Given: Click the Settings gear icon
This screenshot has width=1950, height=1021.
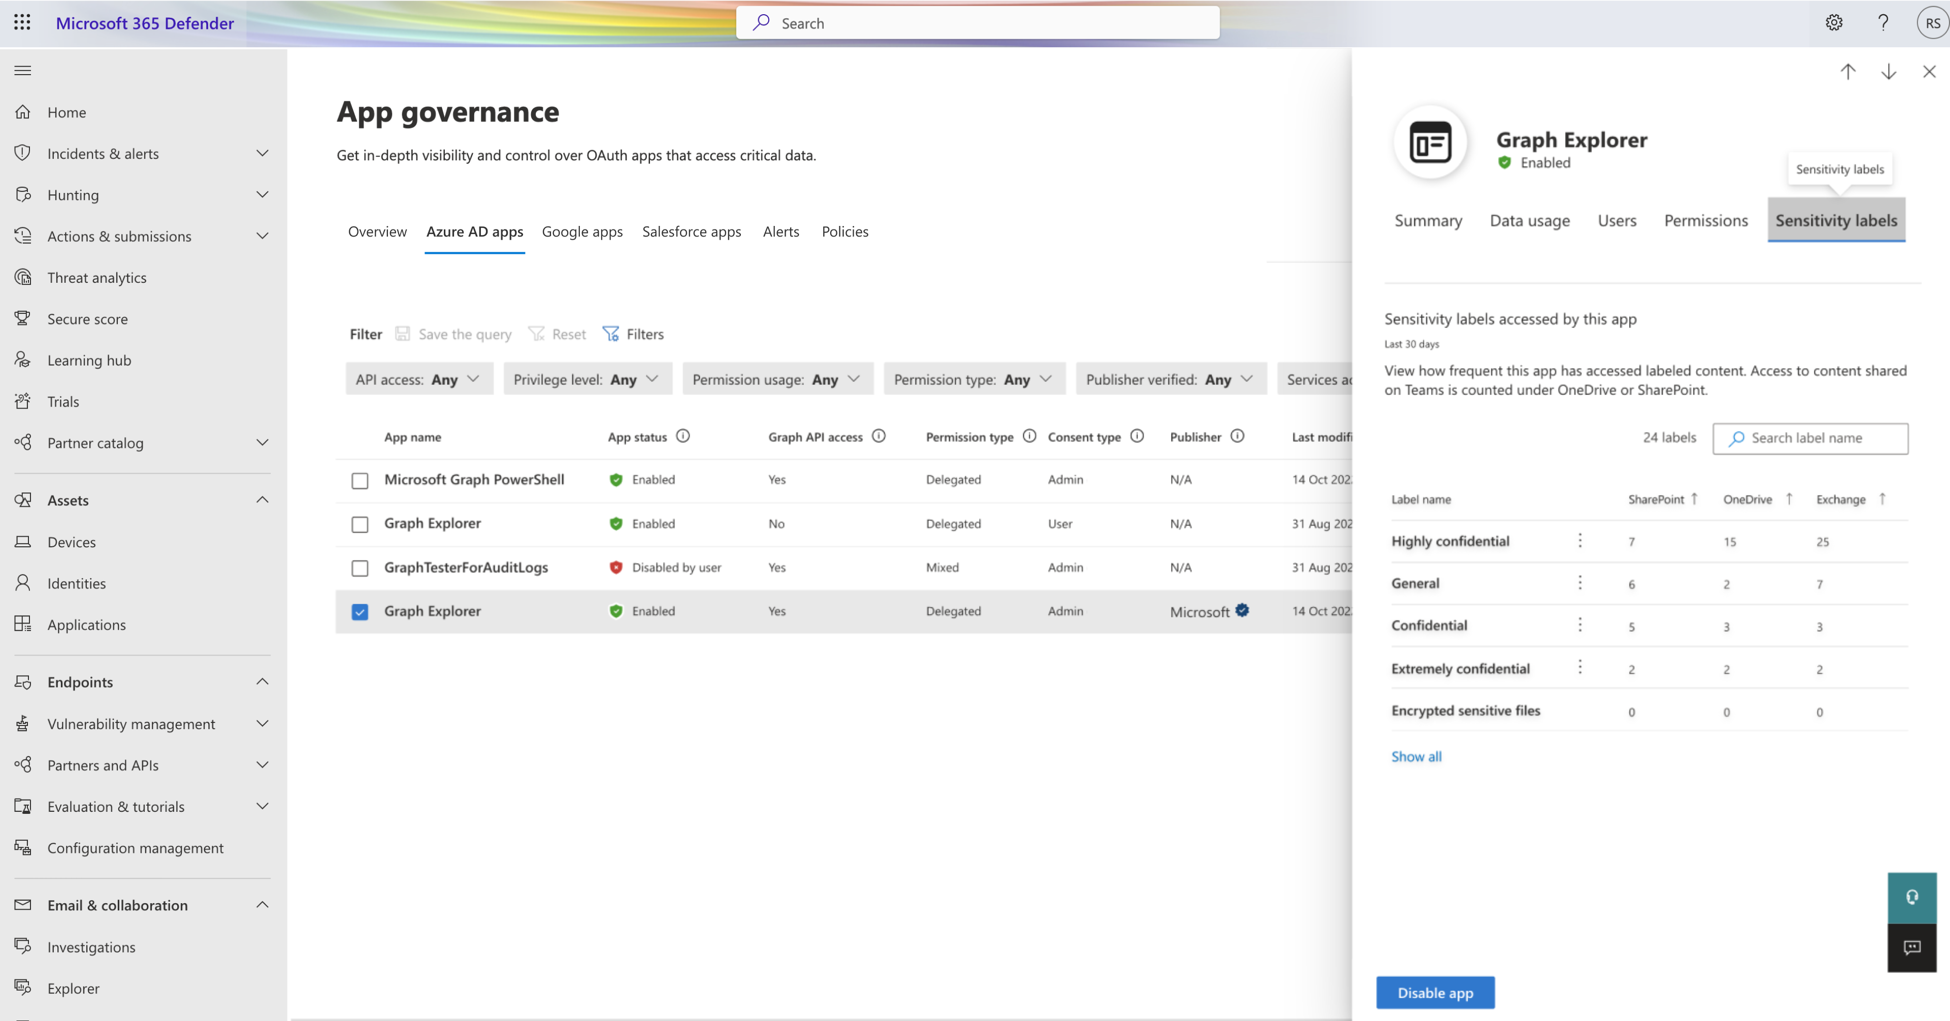Looking at the screenshot, I should (x=1834, y=22).
